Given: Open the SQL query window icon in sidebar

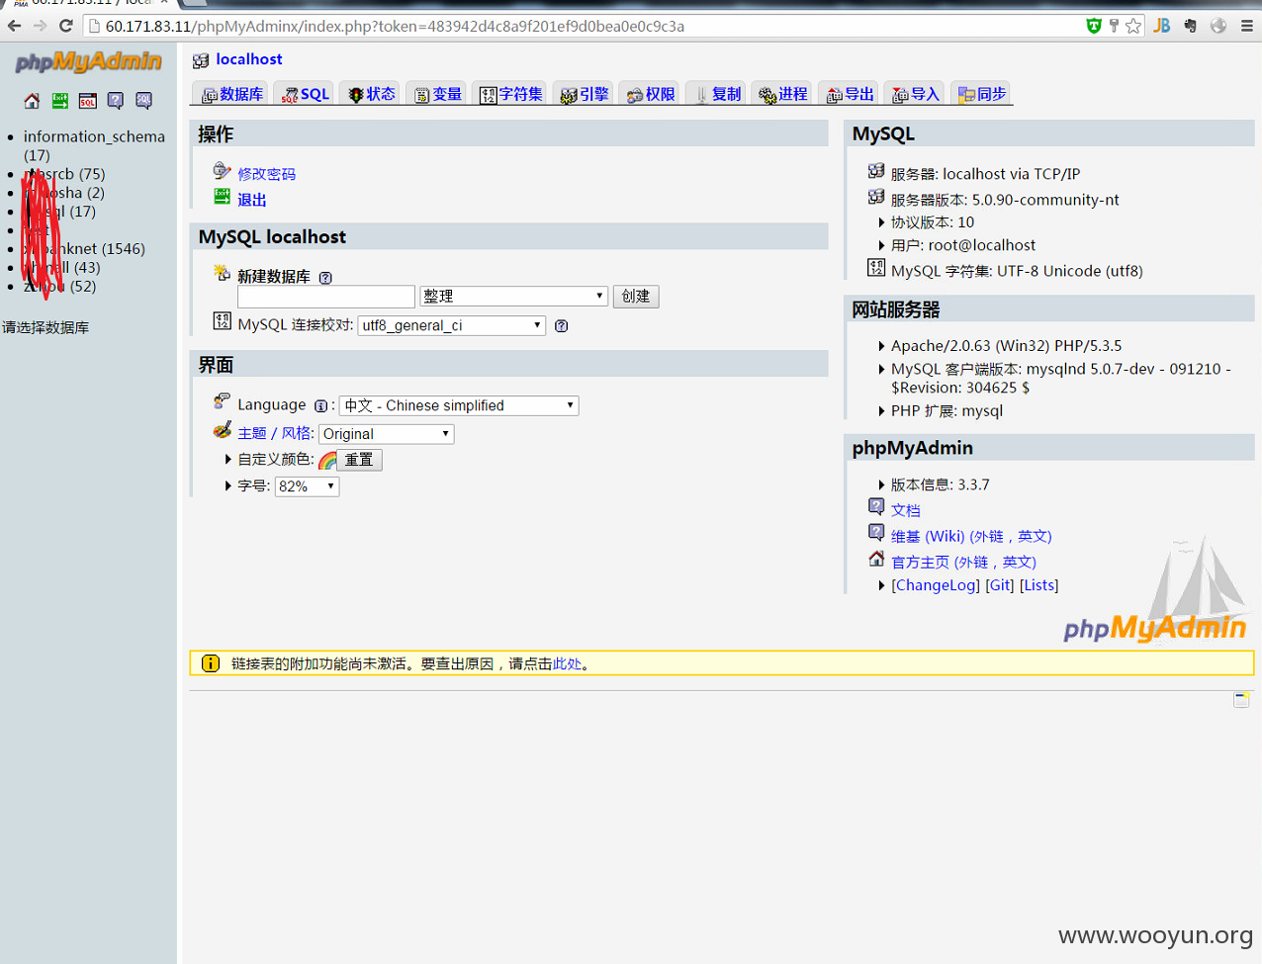Looking at the screenshot, I should (88, 101).
